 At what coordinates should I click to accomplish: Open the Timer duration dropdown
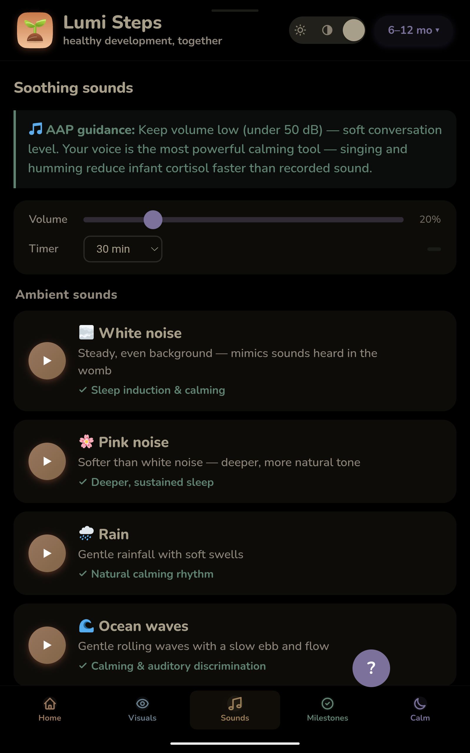click(123, 249)
